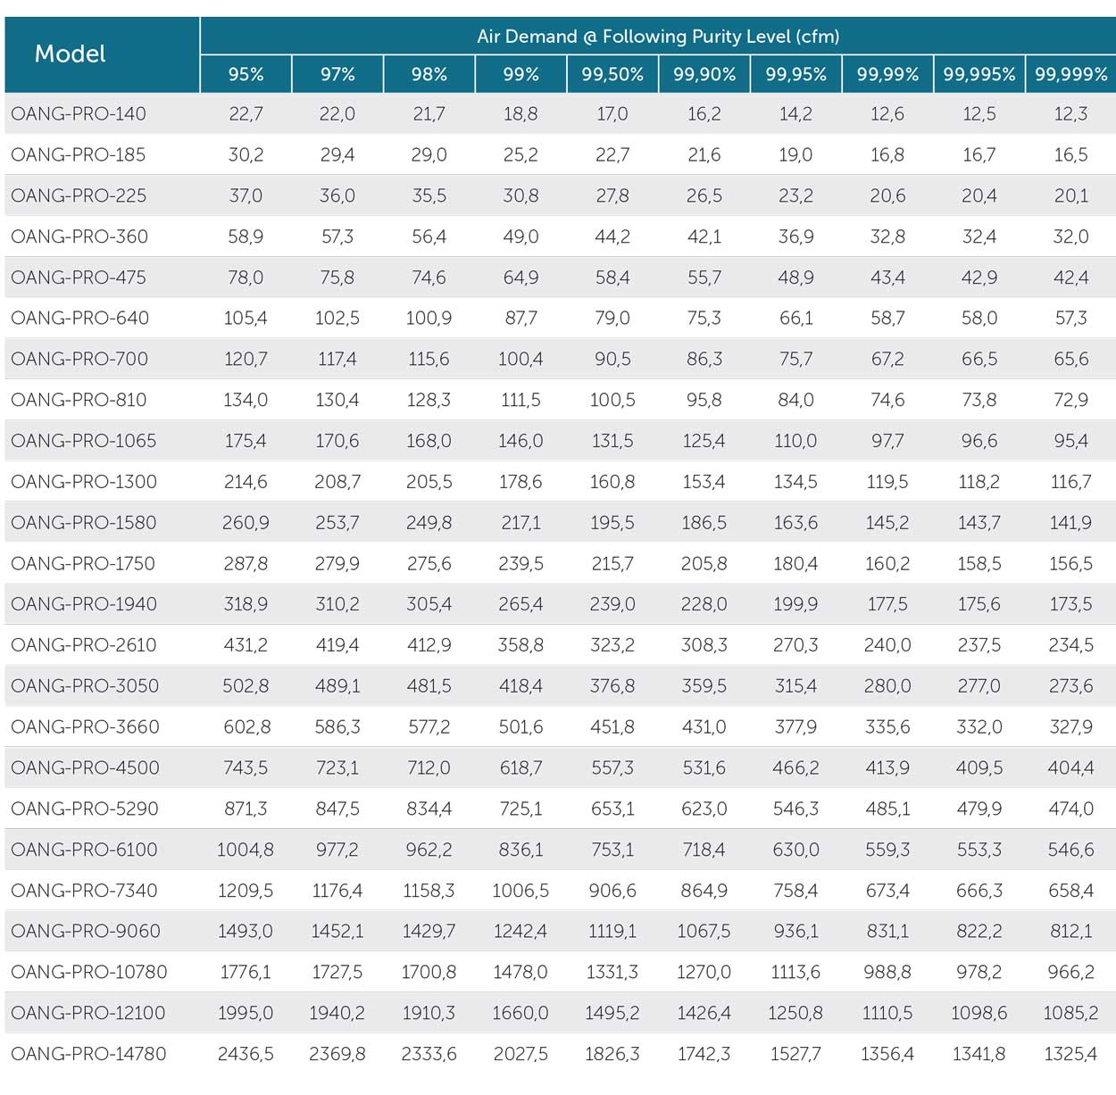Click the 98% purity header cell

click(x=429, y=74)
